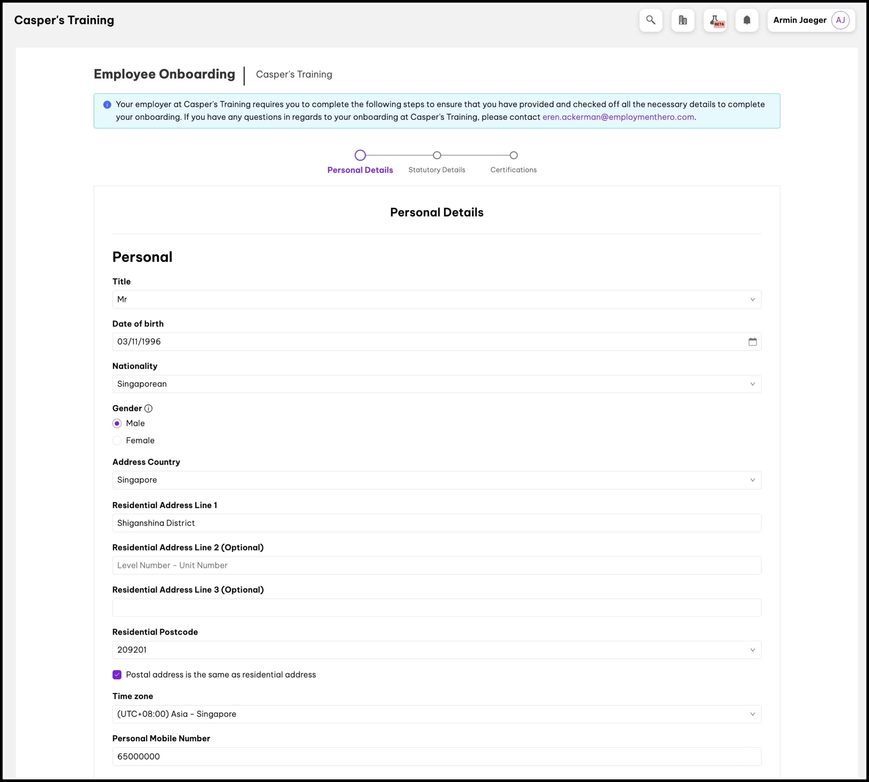Viewport: 869px width, 782px height.
Task: Open the date of birth calendar icon
Action: point(752,342)
